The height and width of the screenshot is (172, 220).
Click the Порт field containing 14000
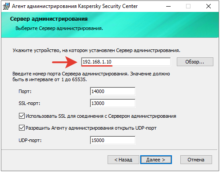pos(112,91)
